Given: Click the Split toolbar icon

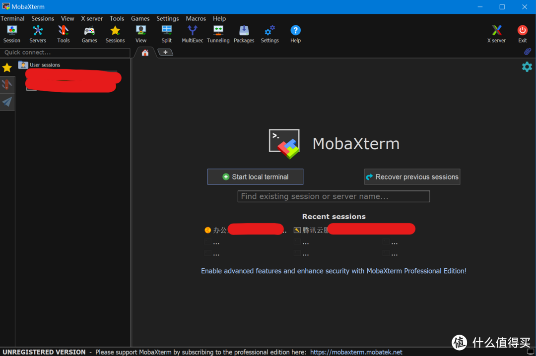Looking at the screenshot, I should point(166,34).
